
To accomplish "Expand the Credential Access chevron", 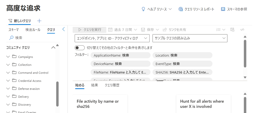I will point(8,81).
